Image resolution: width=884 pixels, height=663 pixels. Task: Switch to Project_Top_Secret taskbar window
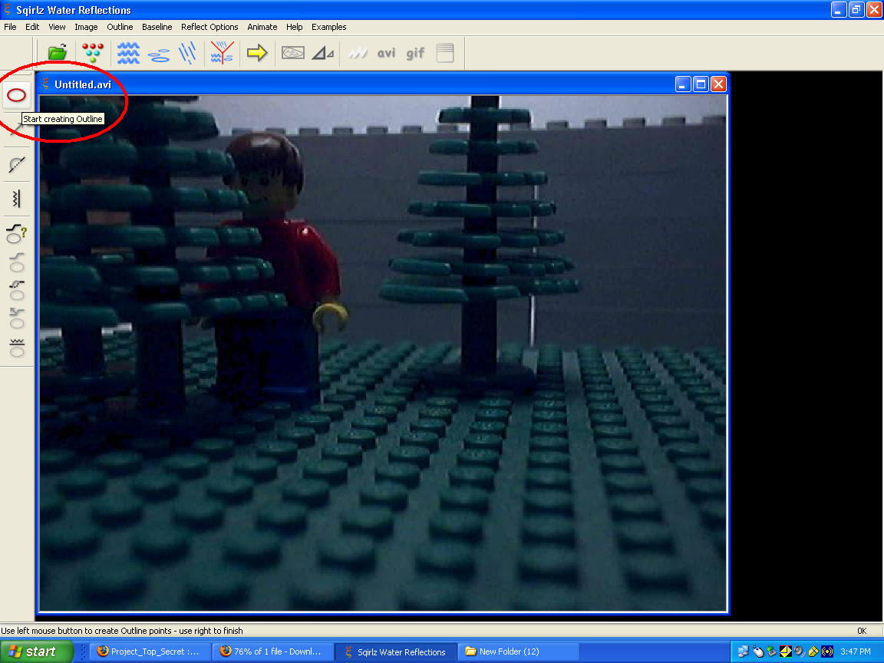coord(152,651)
